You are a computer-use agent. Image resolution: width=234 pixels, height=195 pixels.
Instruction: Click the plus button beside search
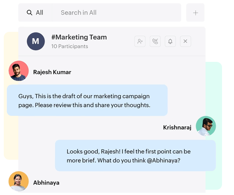[x=195, y=13]
